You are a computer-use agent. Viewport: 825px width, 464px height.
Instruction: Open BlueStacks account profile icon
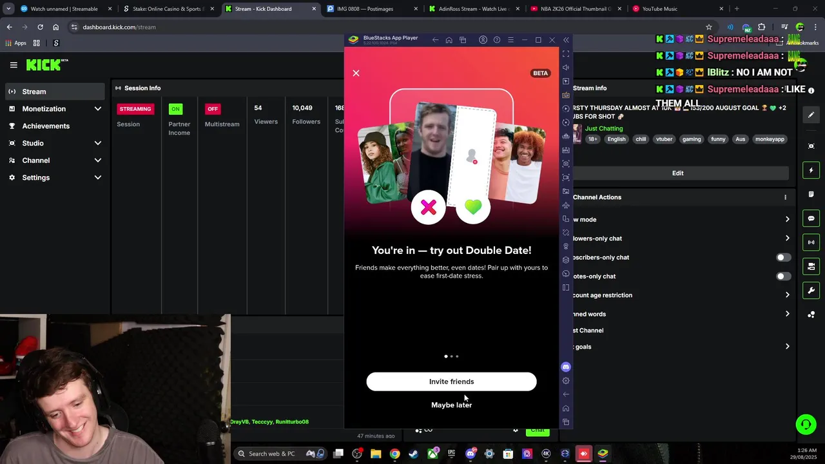pos(483,40)
